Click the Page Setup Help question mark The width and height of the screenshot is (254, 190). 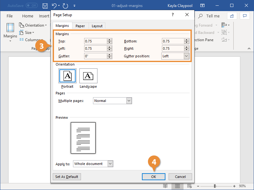click(173, 15)
